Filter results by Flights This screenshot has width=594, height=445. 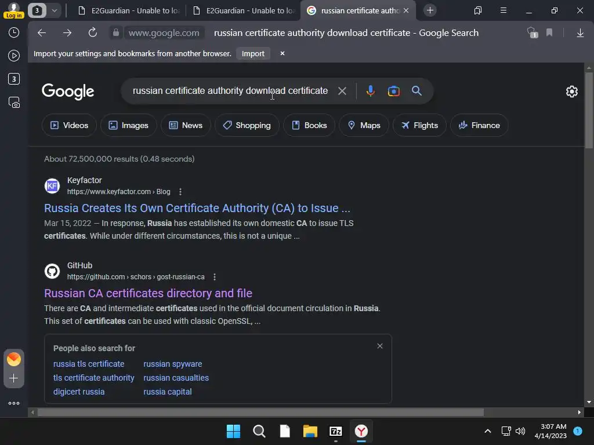point(419,125)
